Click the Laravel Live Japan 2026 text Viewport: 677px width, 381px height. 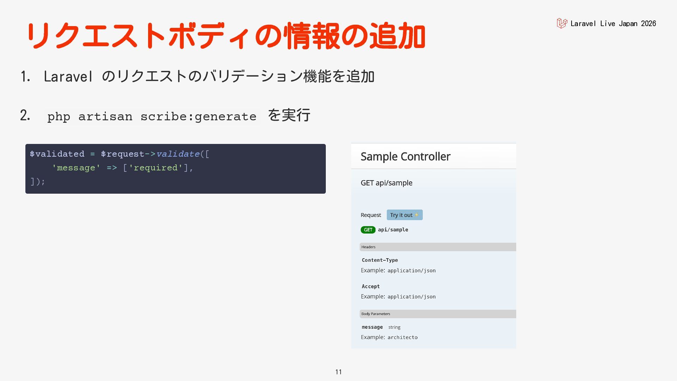(x=613, y=24)
